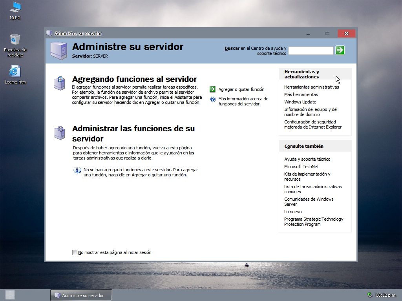Click Agregar o quitar función
This screenshot has width=402, height=301.
coord(241,89)
